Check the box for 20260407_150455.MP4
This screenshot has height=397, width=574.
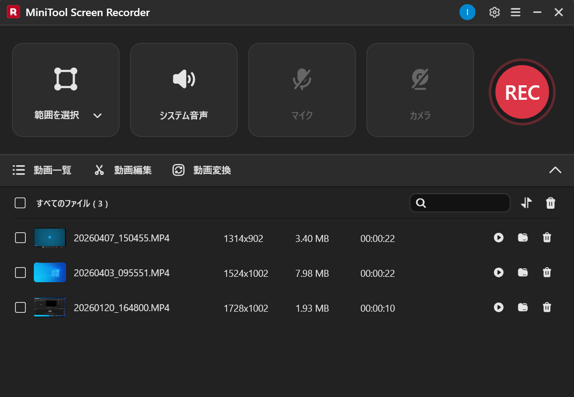point(20,238)
